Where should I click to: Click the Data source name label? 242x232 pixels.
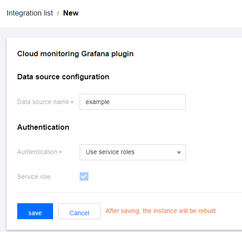(x=43, y=102)
